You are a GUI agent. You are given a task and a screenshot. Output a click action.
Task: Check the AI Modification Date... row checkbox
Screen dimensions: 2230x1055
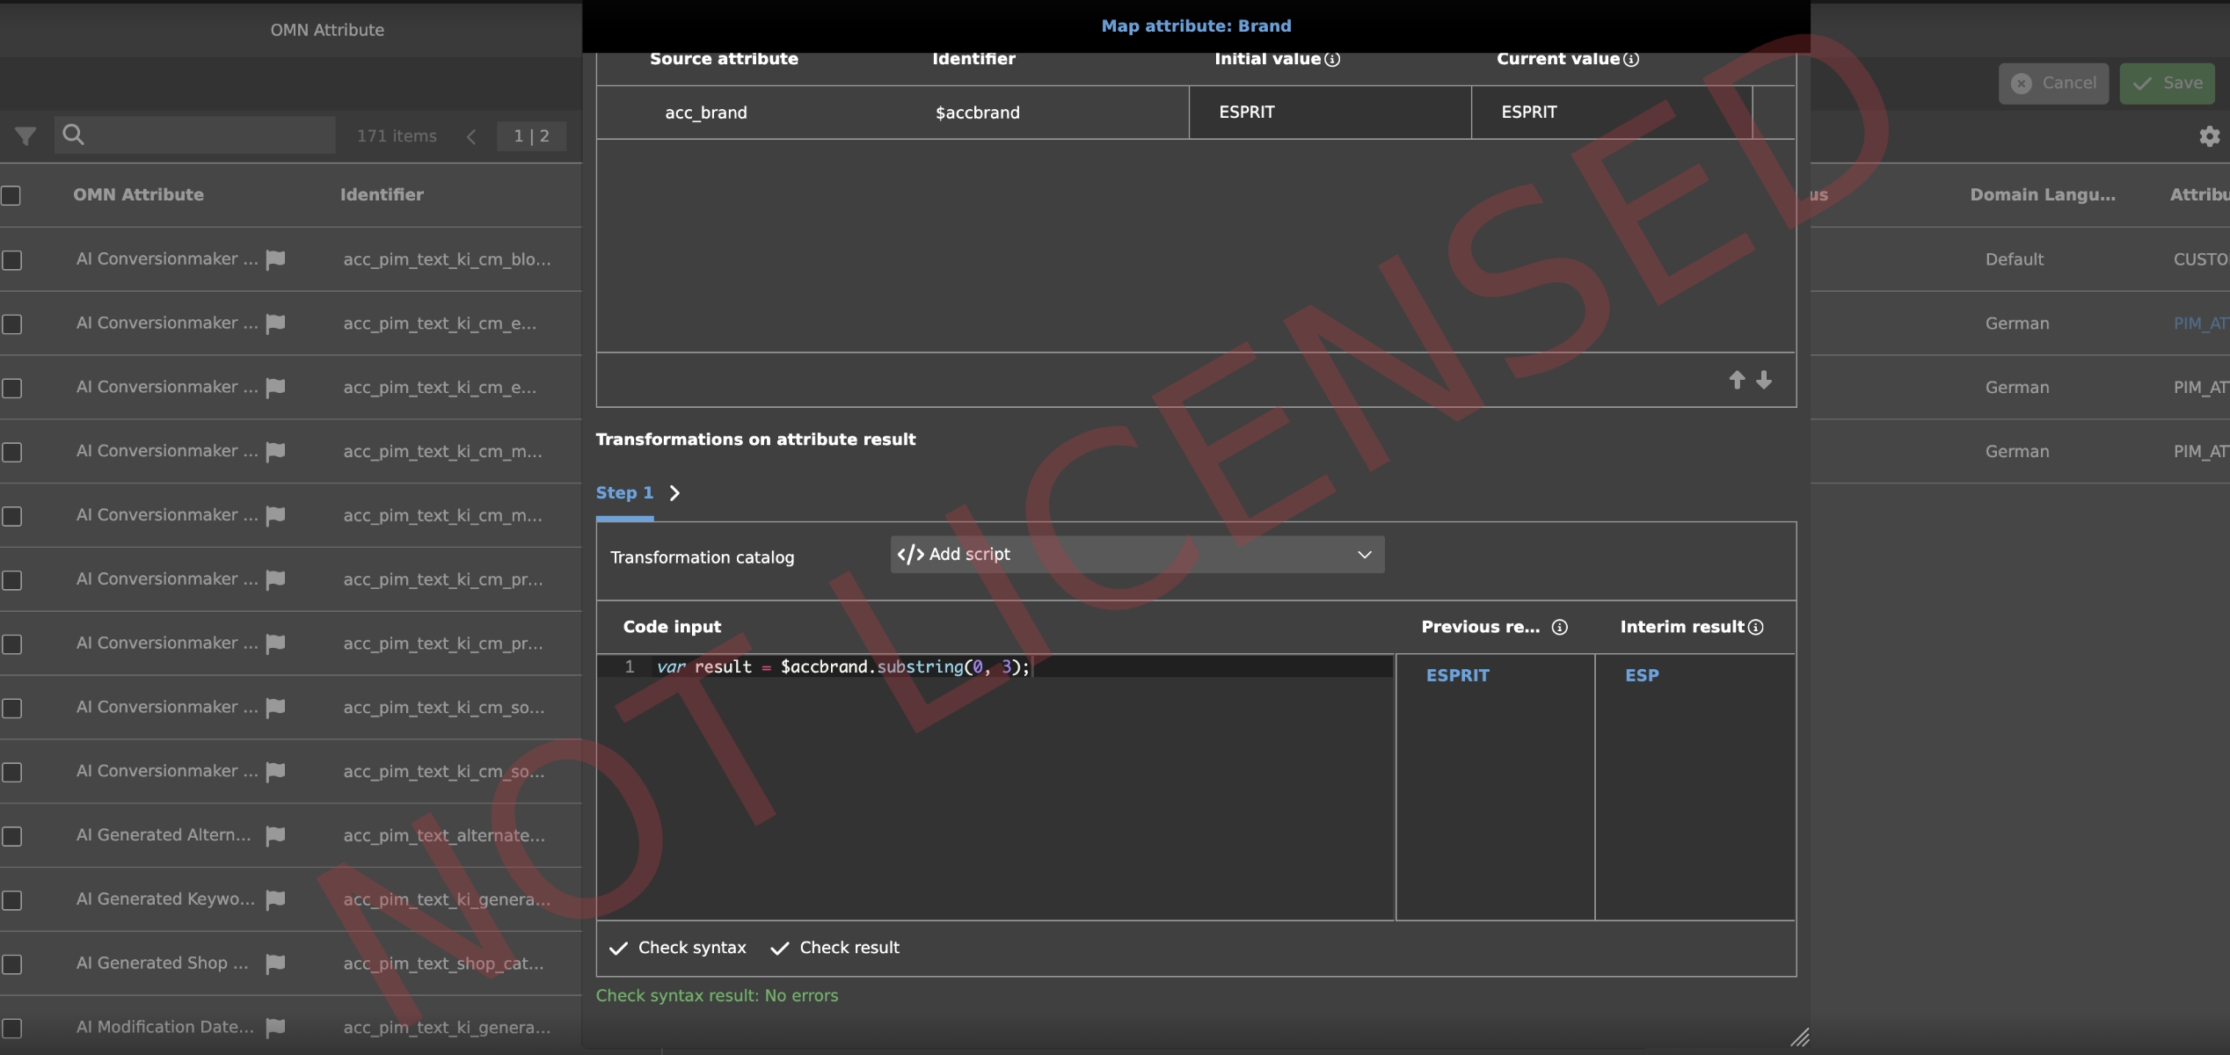pos(11,1028)
